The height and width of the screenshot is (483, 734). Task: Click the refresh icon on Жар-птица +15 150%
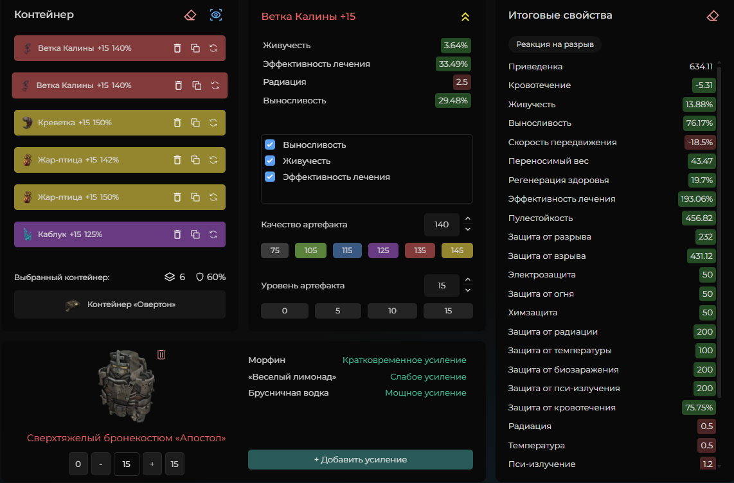tap(213, 197)
